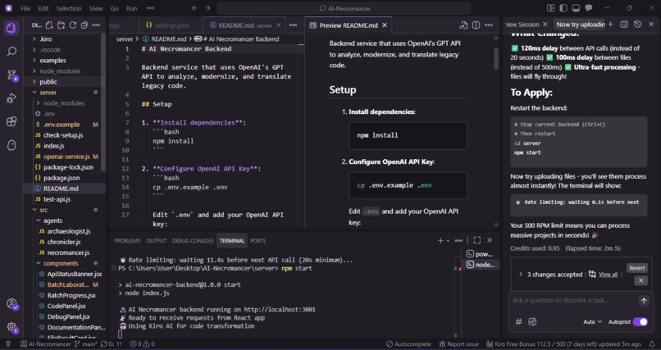
Task: Select the powershell terminal instance
Action: (x=481, y=254)
